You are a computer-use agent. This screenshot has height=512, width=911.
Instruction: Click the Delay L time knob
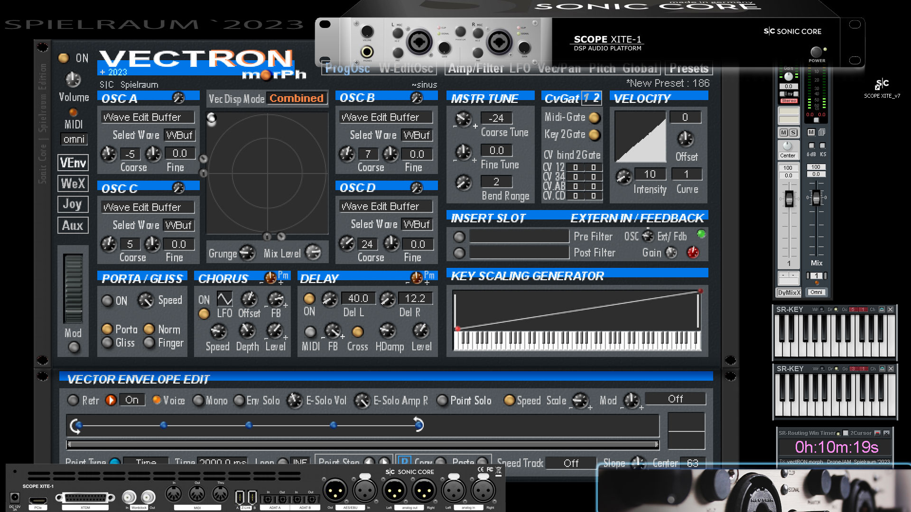tap(329, 299)
